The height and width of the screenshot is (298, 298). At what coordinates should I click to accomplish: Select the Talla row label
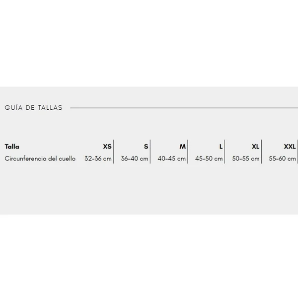tap(12, 147)
